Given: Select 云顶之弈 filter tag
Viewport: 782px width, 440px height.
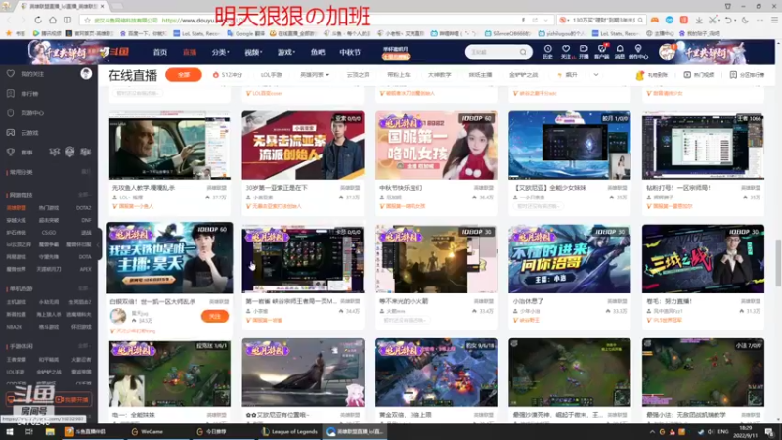Looking at the screenshot, I should coord(358,75).
